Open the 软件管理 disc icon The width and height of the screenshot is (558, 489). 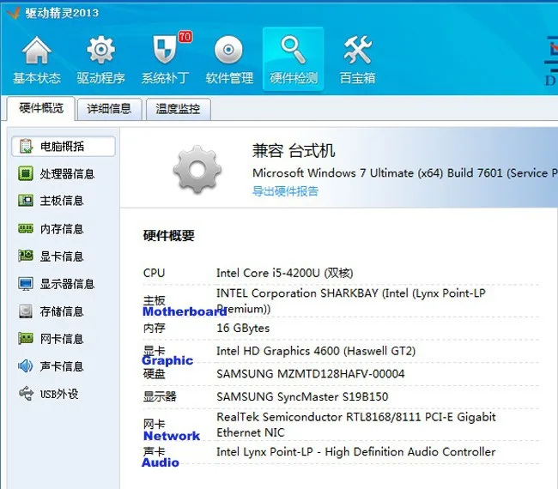coord(228,50)
